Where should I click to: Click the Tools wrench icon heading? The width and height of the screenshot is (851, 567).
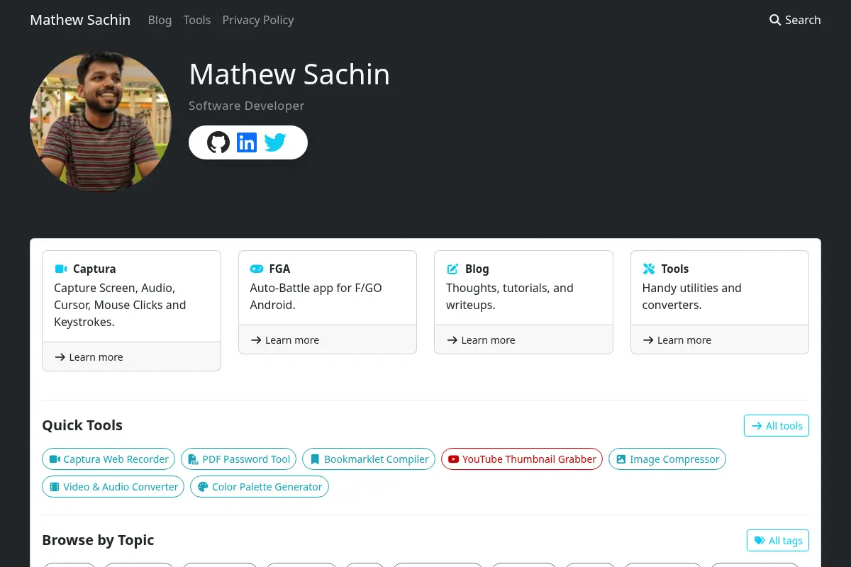pyautogui.click(x=649, y=269)
